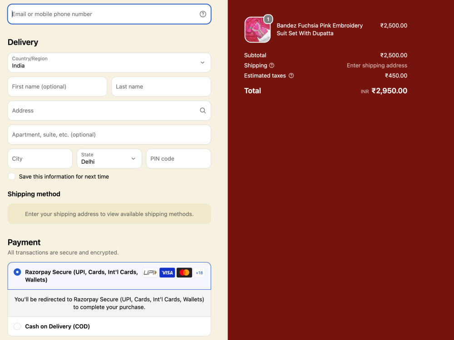Focus the Email or mobile phone number field

coord(109,14)
